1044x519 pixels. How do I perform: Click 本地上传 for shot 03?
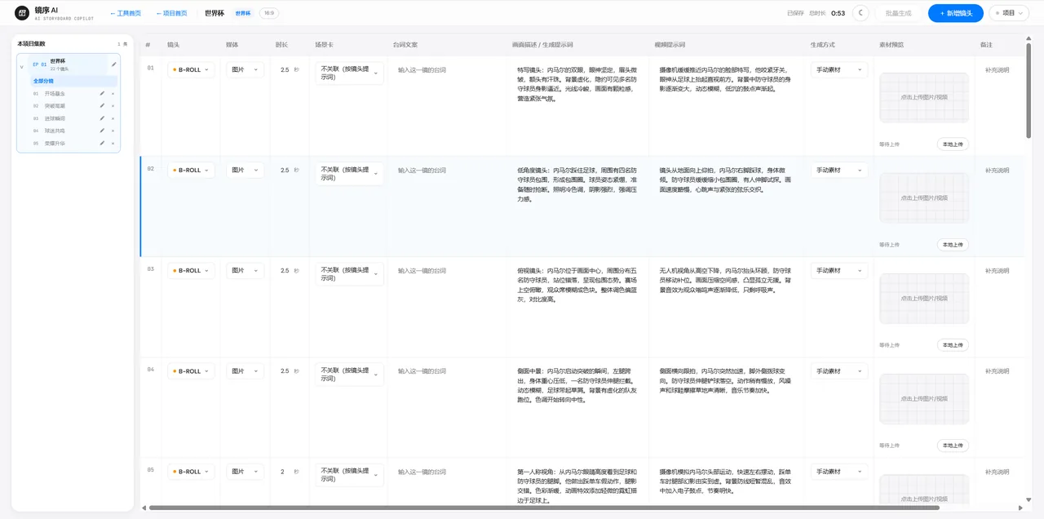coord(953,345)
